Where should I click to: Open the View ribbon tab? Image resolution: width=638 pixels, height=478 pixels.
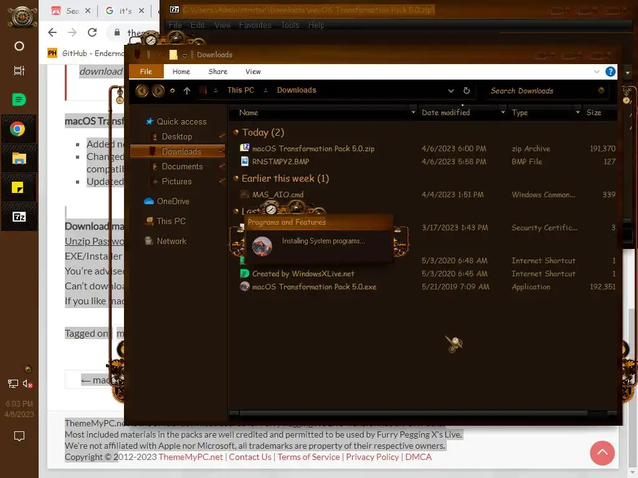click(x=253, y=72)
